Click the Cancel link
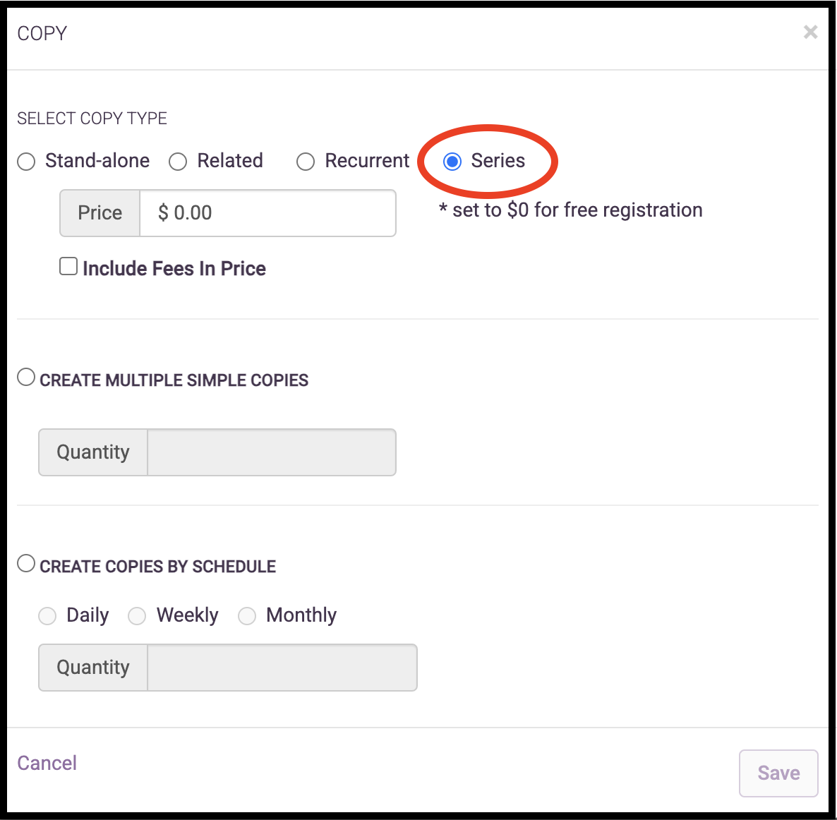This screenshot has width=837, height=820. (47, 763)
